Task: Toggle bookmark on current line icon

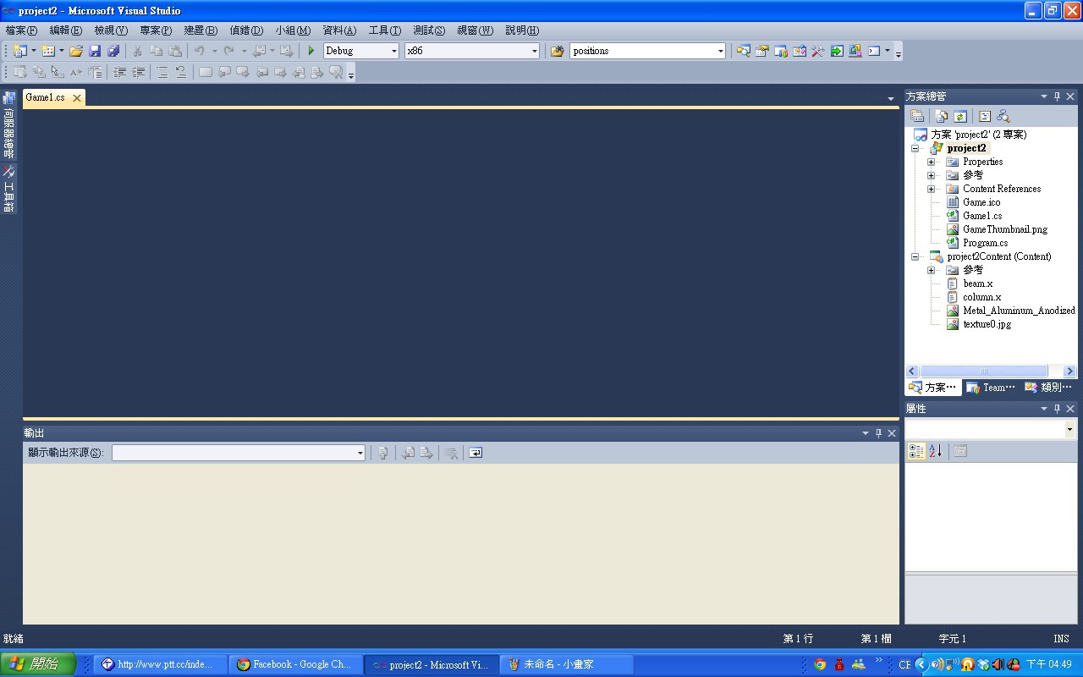Action: click(x=206, y=73)
